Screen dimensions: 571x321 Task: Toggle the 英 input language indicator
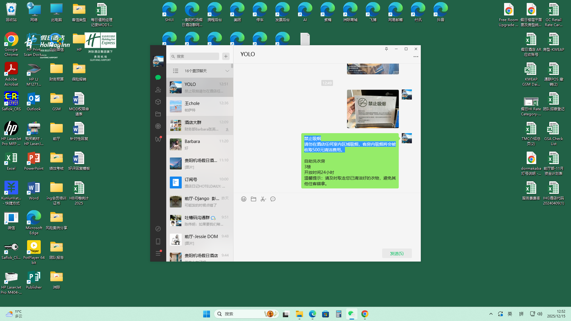pos(510,314)
